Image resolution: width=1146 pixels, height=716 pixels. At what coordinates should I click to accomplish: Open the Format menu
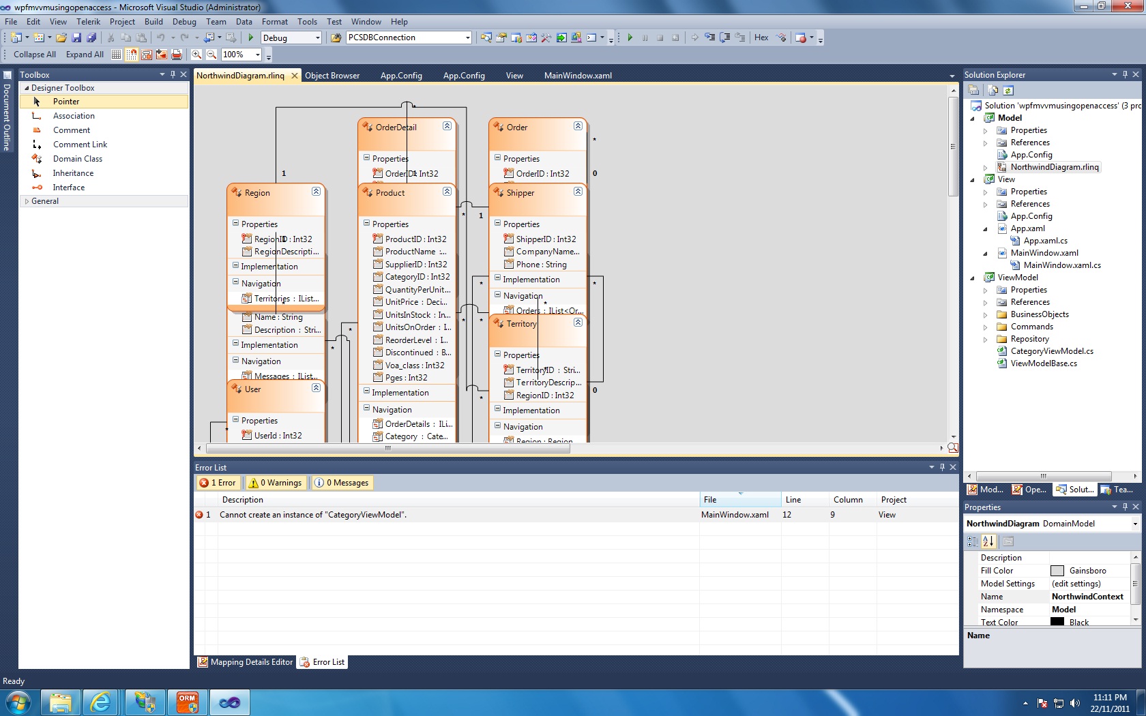pos(275,22)
